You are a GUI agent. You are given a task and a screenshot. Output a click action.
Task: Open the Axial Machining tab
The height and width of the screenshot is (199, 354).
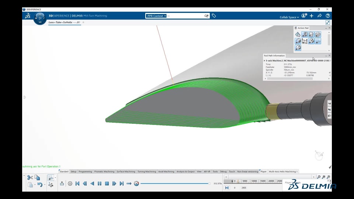[166, 171]
